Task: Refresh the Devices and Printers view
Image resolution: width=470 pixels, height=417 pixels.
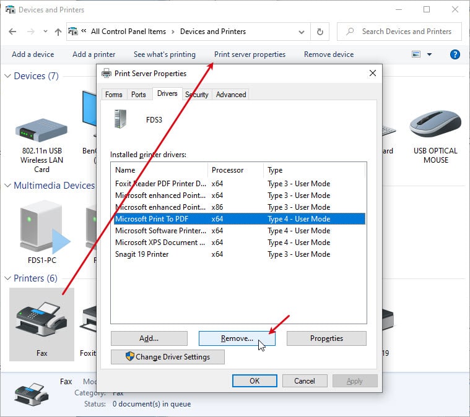Action: click(320, 32)
